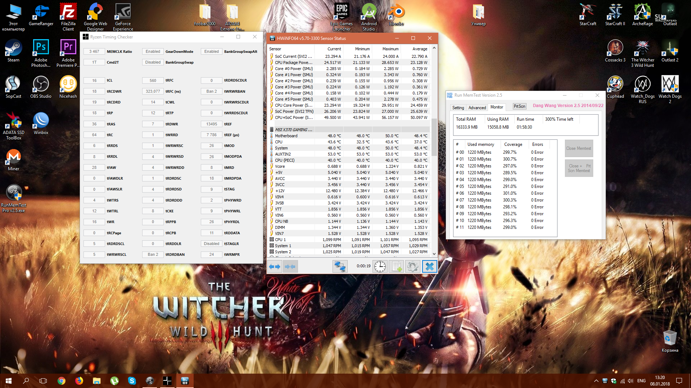Switch to the Setting tab in MemTest

coord(458,107)
